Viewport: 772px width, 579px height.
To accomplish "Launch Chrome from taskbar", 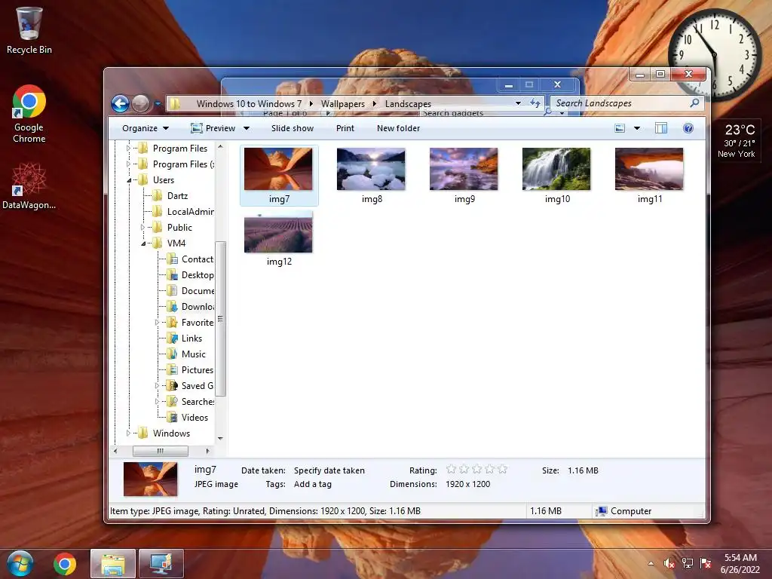I will 65,564.
